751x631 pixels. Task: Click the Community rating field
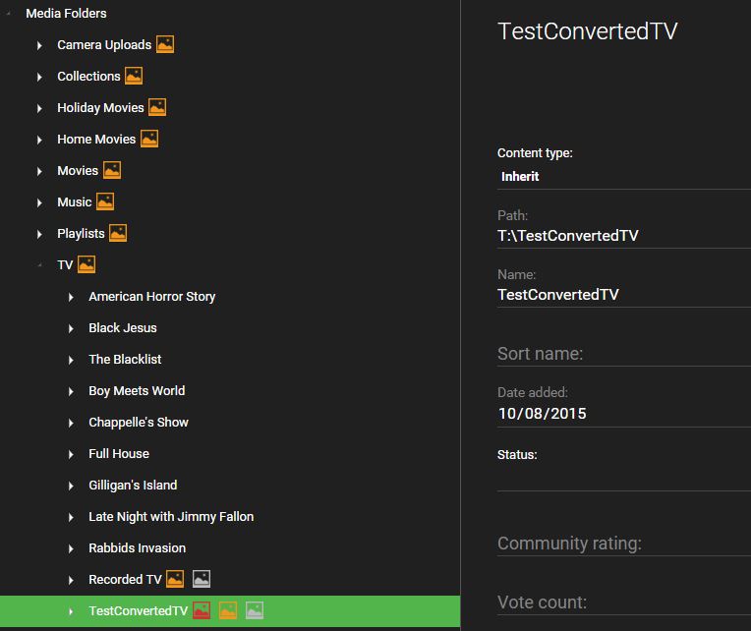(x=624, y=544)
